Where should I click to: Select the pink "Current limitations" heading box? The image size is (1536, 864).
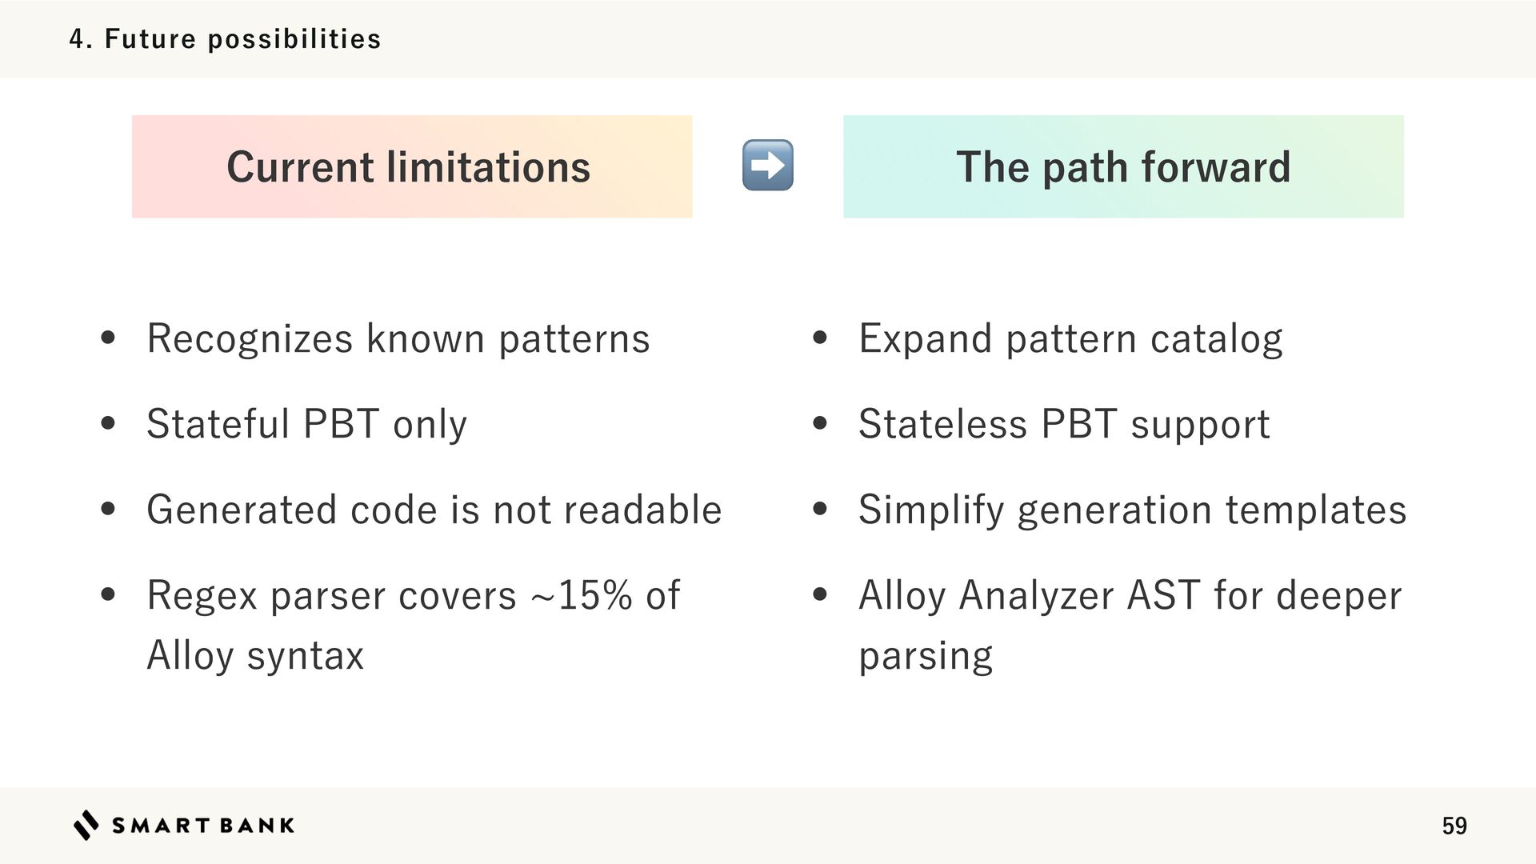pos(411,166)
